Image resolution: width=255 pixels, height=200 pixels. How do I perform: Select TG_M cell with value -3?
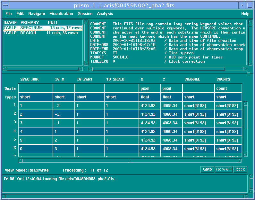64,106
